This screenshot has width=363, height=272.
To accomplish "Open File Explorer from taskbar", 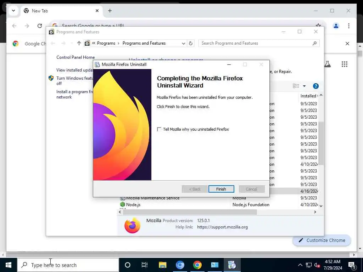I will (x=162, y=265).
